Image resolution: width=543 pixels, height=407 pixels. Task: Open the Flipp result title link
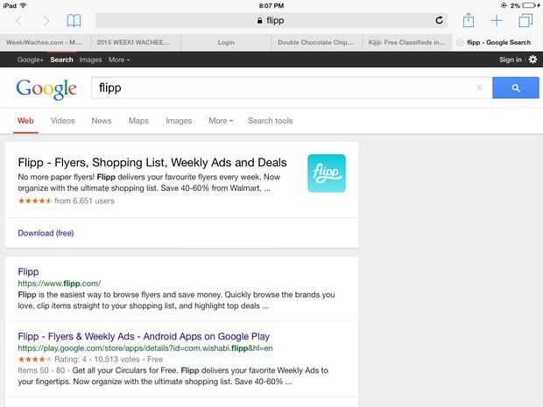click(28, 271)
